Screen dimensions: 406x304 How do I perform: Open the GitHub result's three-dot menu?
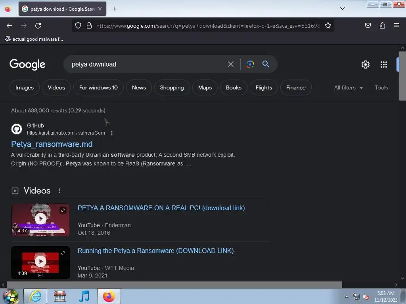click(111, 133)
